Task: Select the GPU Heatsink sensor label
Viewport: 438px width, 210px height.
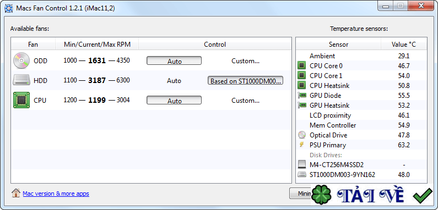Action: point(329,106)
